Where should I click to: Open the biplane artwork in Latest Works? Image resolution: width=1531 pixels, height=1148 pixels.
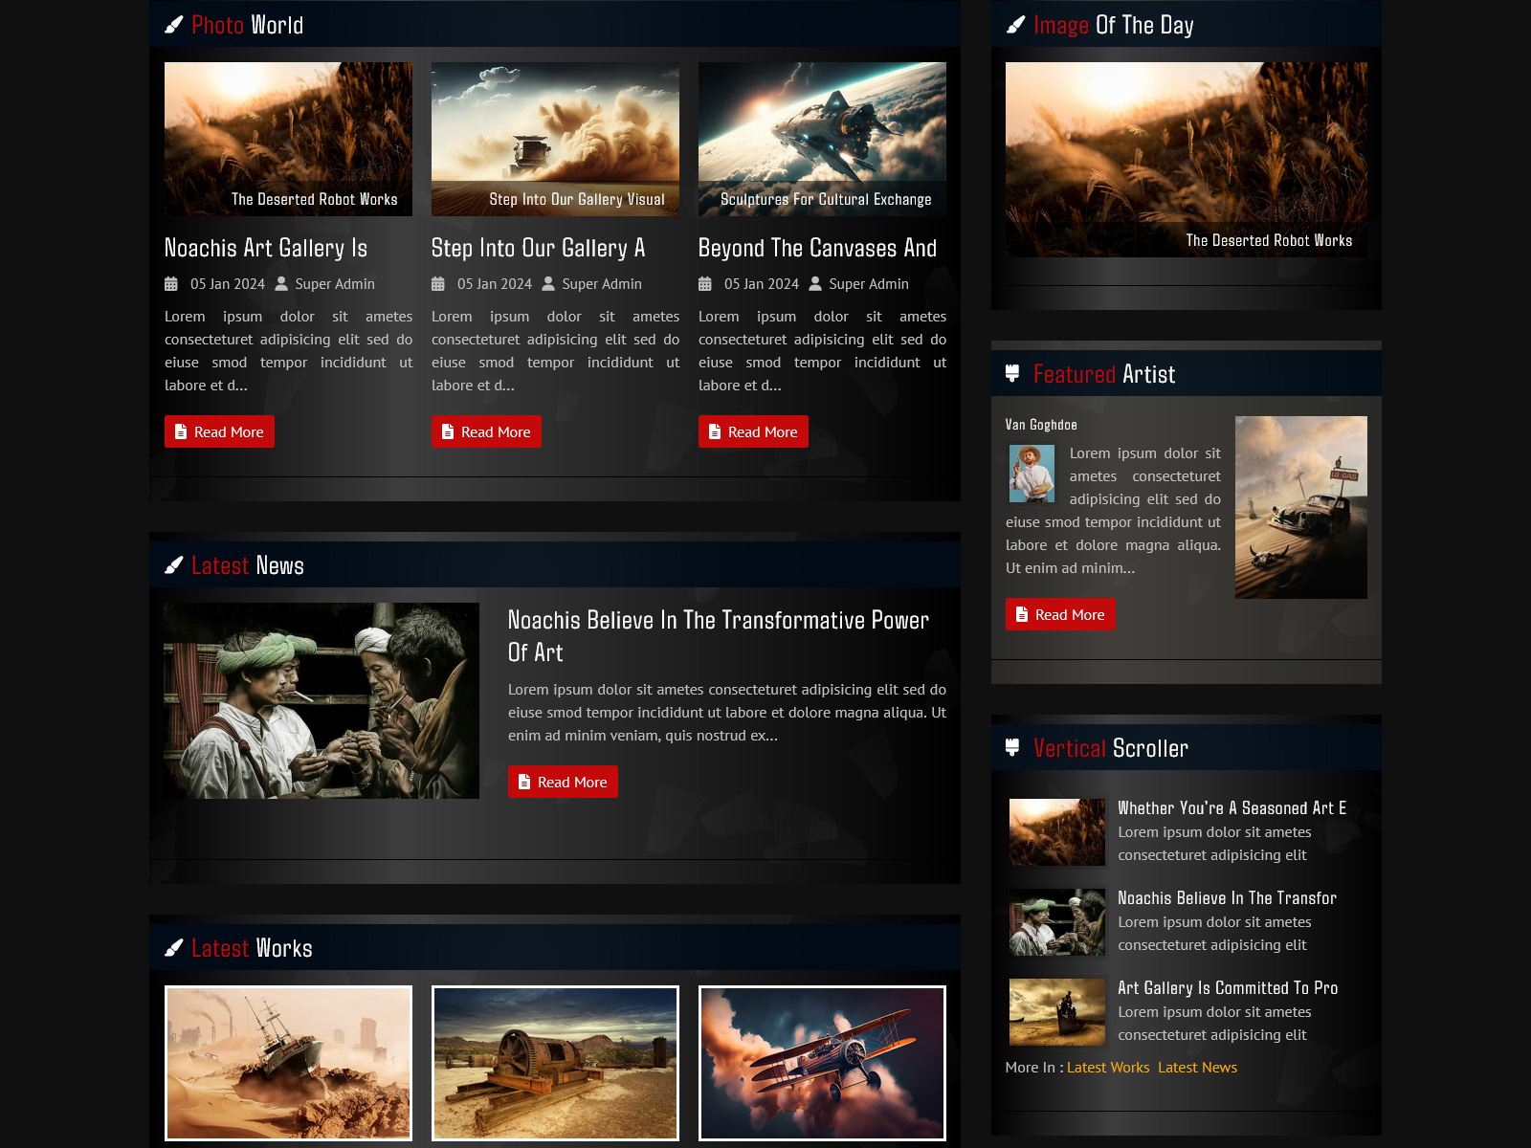coord(822,1063)
